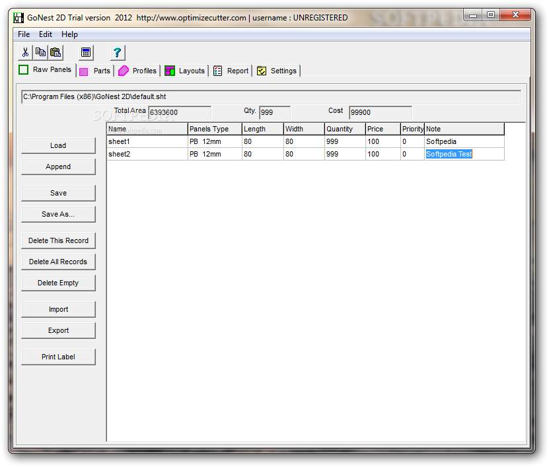Select the sheet2 name cell
Image resolution: width=549 pixels, height=467 pixels.
[147, 155]
